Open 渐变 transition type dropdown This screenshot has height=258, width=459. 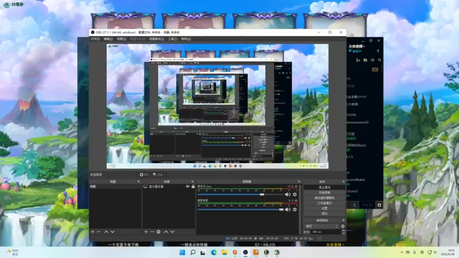[321, 226]
